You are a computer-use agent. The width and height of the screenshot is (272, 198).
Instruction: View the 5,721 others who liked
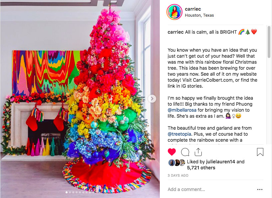[x=201, y=168]
